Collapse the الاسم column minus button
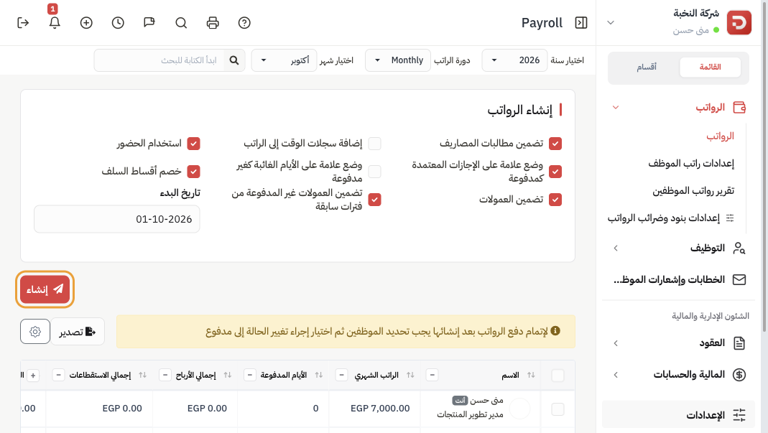Viewport: 768px width, 433px height. click(x=432, y=376)
